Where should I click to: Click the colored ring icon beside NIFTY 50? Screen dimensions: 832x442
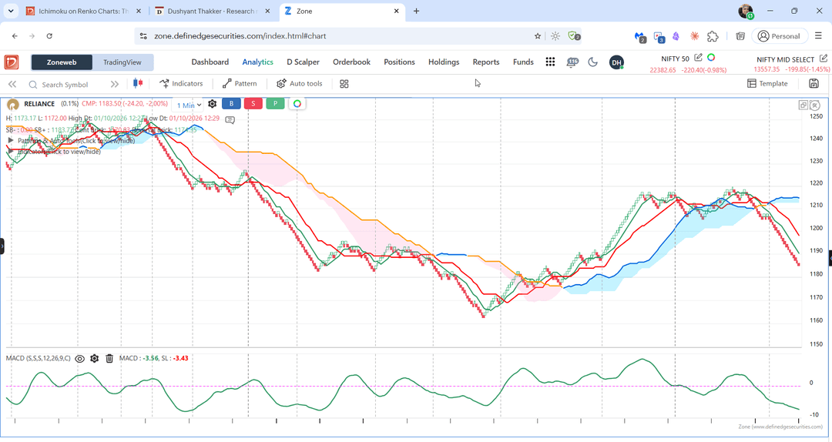pos(711,57)
